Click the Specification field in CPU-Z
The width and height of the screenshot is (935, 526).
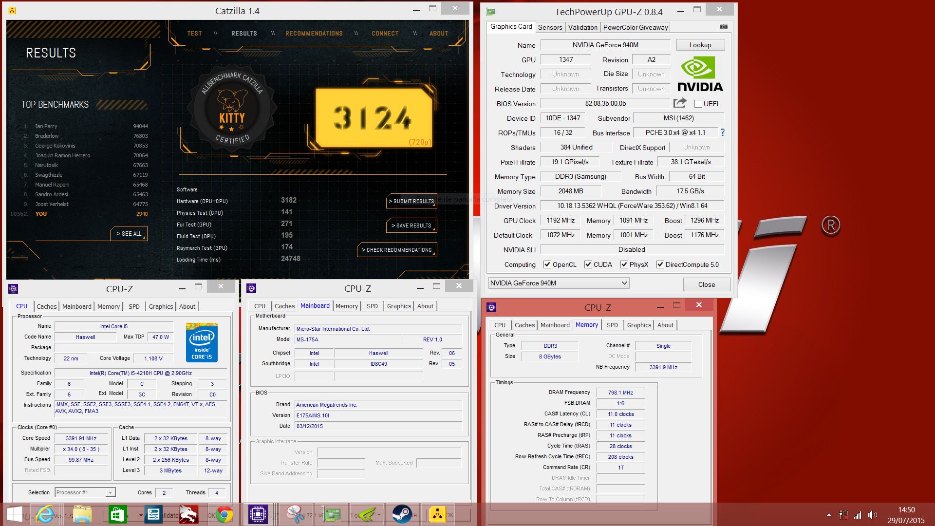coord(141,373)
